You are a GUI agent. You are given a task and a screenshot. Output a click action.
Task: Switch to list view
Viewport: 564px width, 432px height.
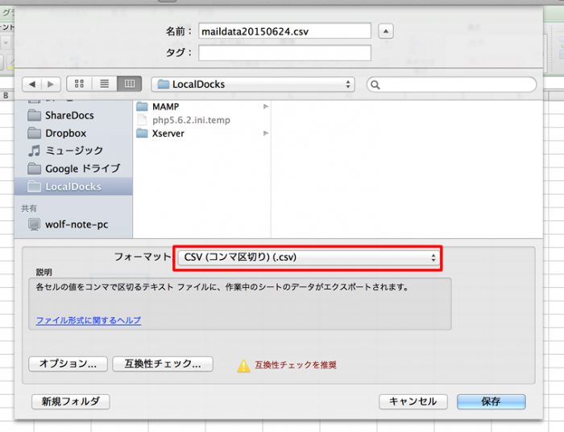(104, 84)
